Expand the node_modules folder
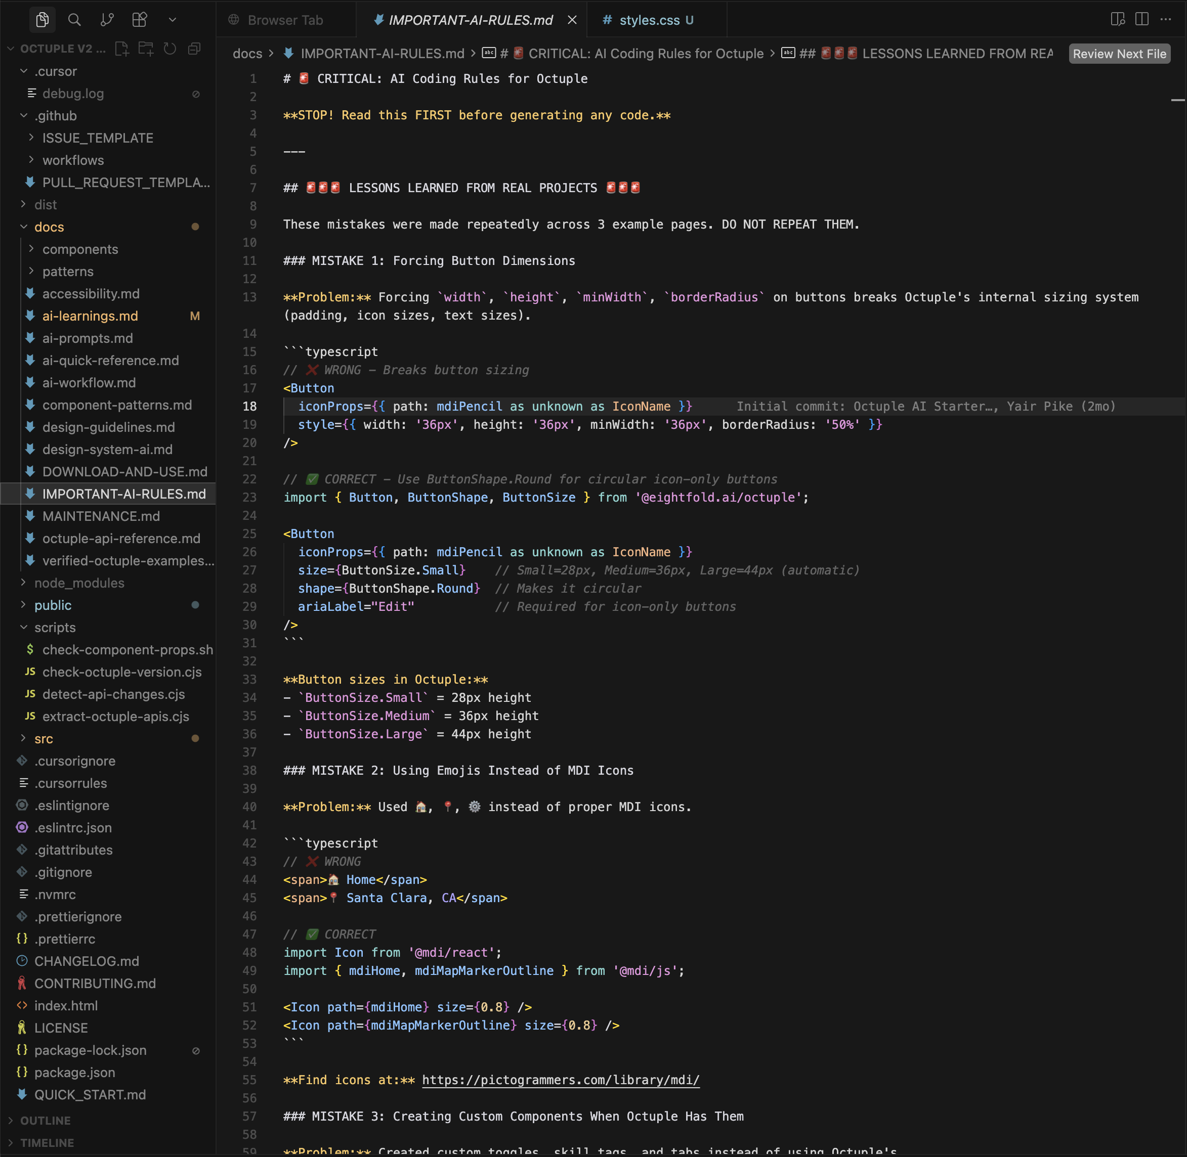 coord(79,583)
